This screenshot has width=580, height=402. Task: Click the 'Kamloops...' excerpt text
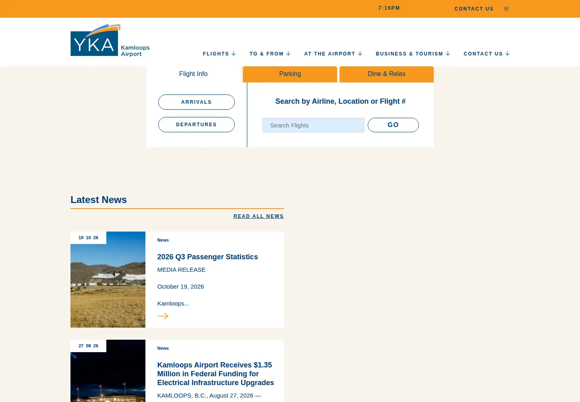173,304
